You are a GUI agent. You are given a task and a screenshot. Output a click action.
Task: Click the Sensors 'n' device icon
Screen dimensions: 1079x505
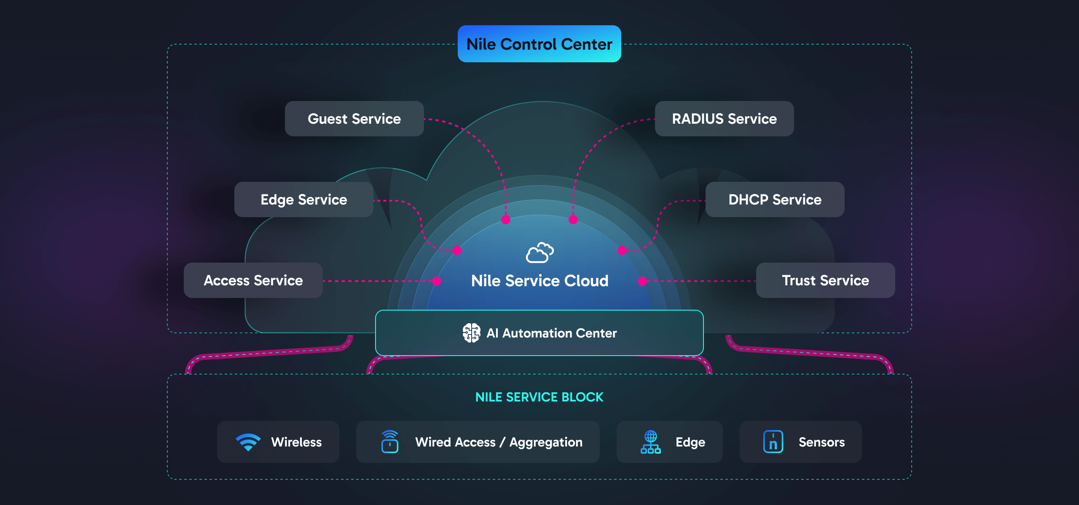773,442
